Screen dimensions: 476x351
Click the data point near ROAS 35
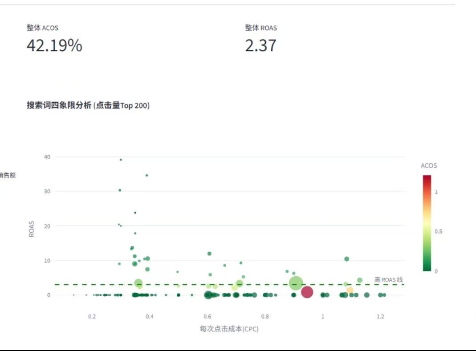coord(146,175)
